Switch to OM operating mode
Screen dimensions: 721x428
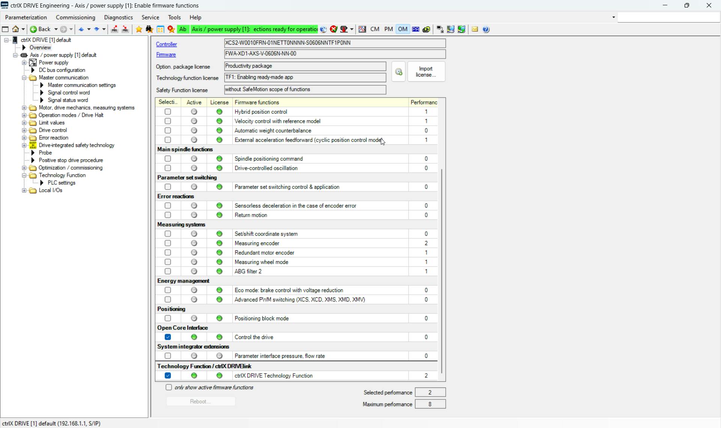click(403, 29)
